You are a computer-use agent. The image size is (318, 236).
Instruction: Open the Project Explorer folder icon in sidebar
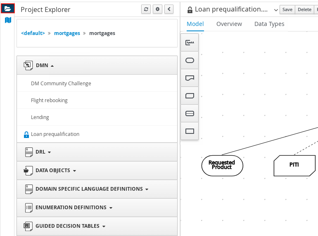(8, 8)
